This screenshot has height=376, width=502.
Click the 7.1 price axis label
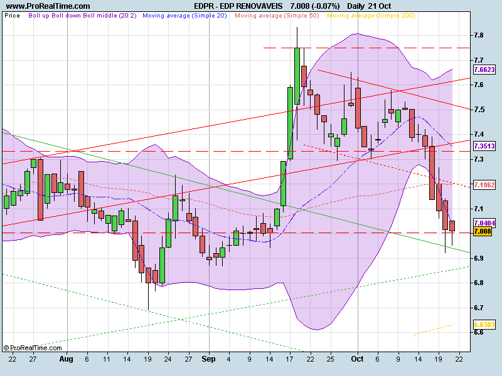(479, 209)
